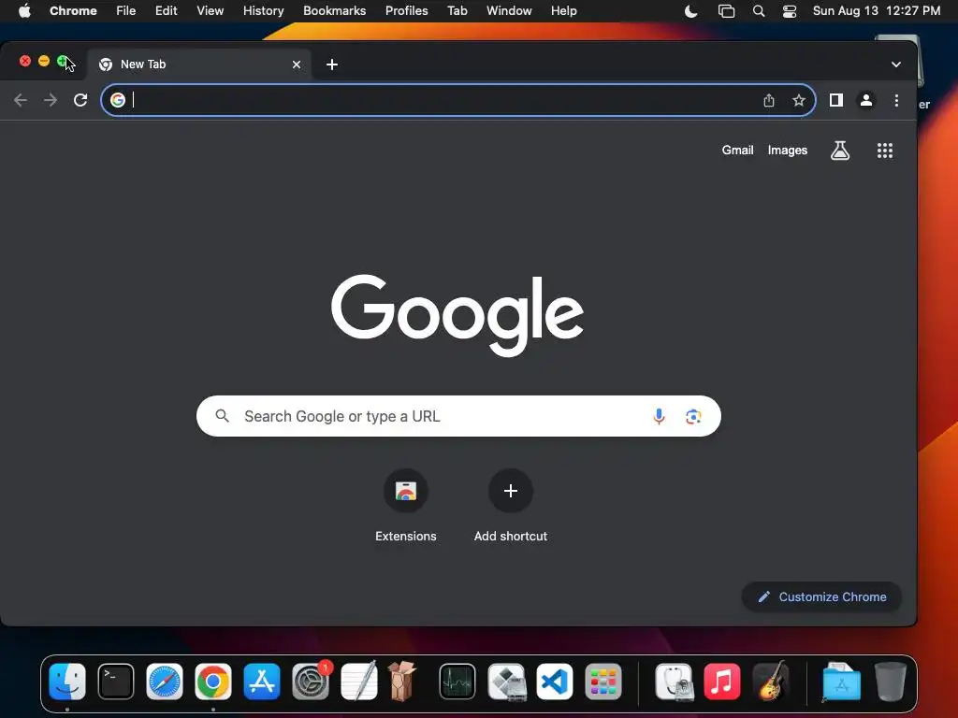Expand the tab search chevron
This screenshot has height=718, width=958.
click(x=895, y=65)
